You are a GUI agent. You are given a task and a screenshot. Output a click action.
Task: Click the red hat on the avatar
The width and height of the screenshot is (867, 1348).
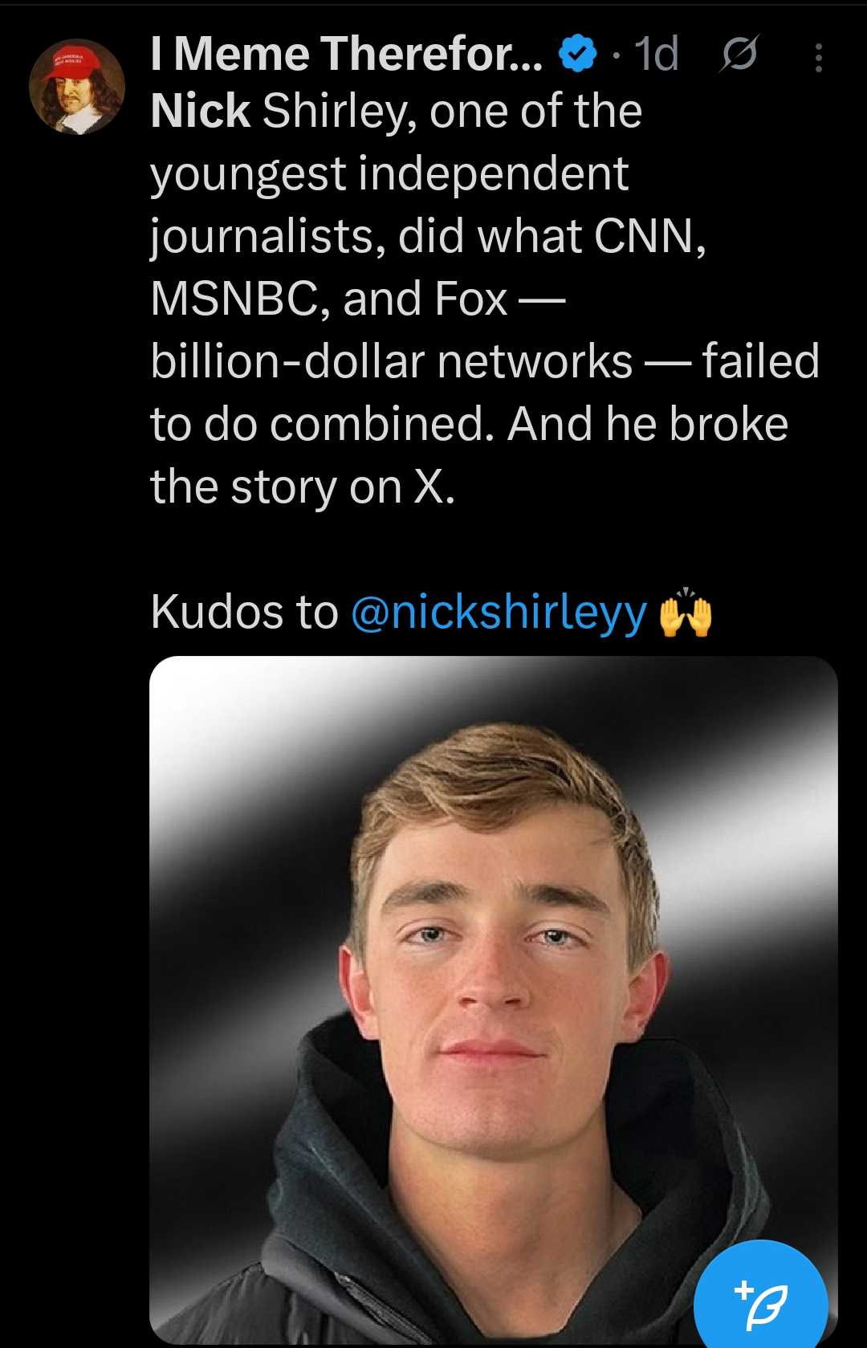pos(70,63)
